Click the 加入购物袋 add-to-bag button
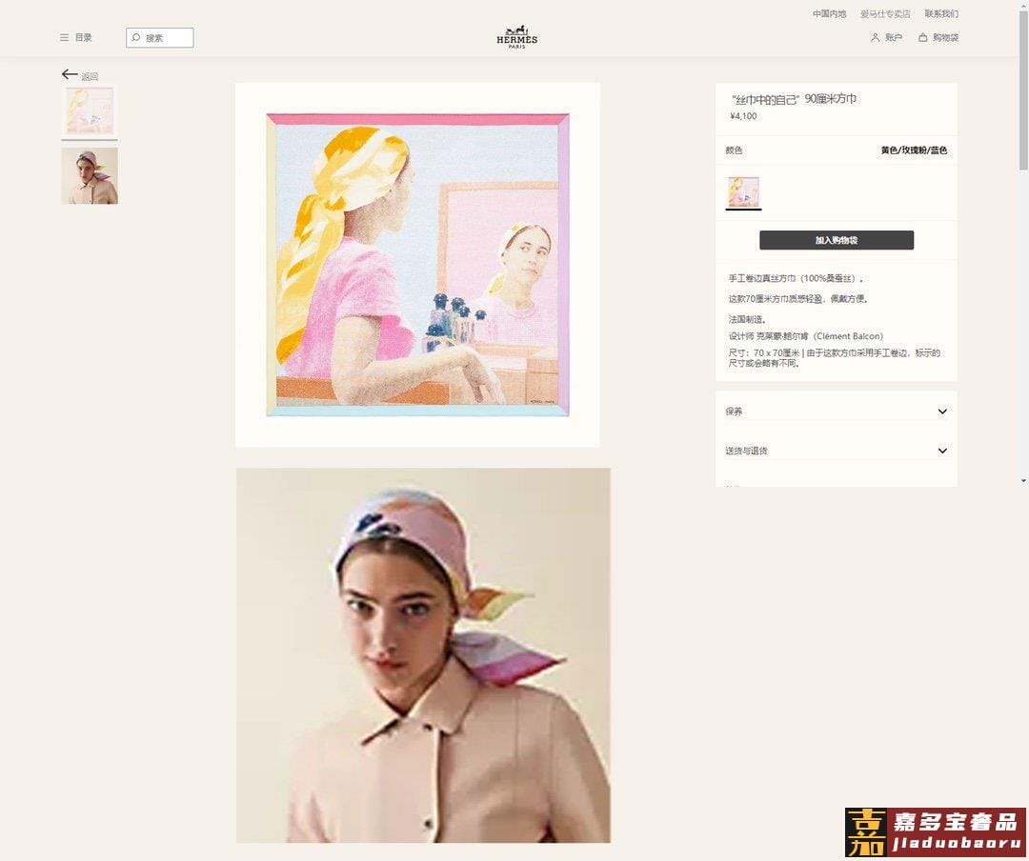 (x=837, y=240)
